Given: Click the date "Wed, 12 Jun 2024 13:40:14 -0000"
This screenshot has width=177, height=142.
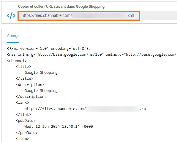Looking at the screenshot, I should [59, 127].
